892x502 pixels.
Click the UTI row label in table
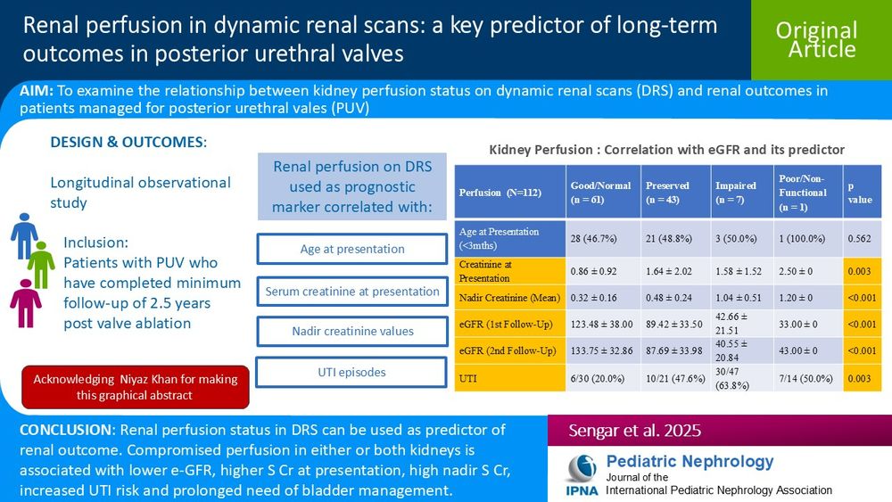point(509,378)
